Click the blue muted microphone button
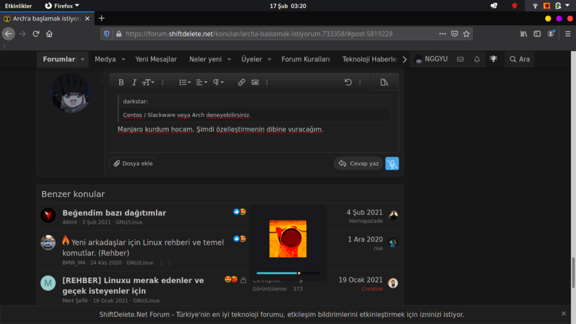 pyautogui.click(x=392, y=164)
